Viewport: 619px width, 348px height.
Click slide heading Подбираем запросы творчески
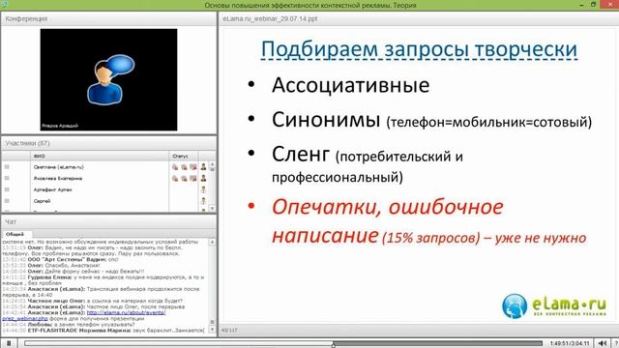pos(419,49)
